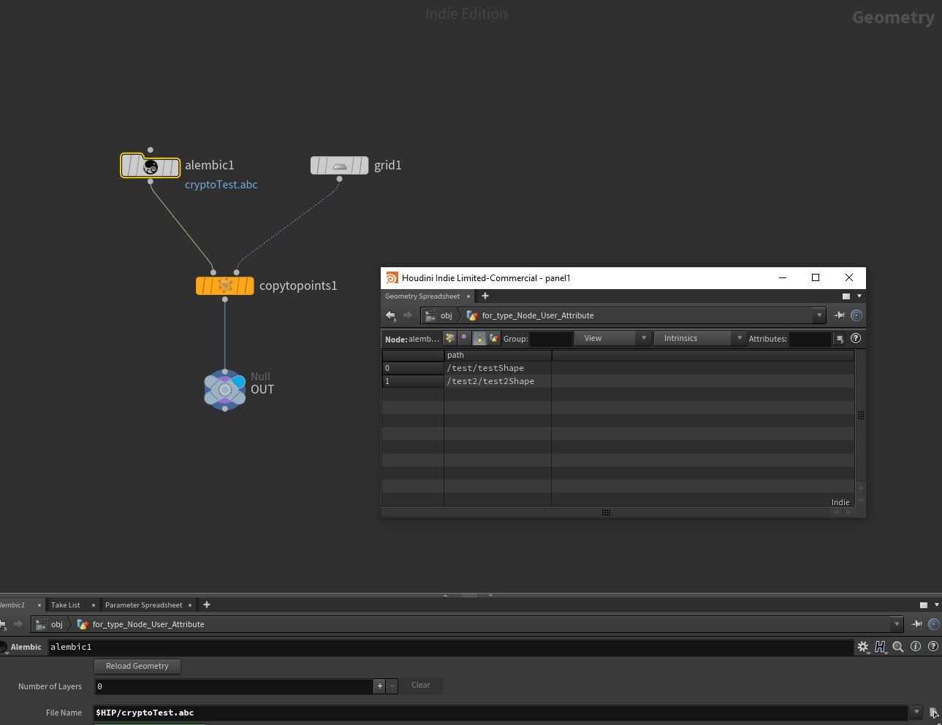Open node info icon
This screenshot has width=942, height=725.
coord(916,647)
